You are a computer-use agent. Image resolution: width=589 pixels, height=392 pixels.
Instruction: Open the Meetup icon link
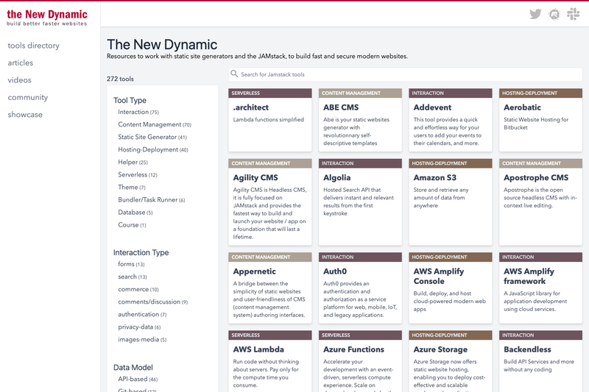pos(554,14)
